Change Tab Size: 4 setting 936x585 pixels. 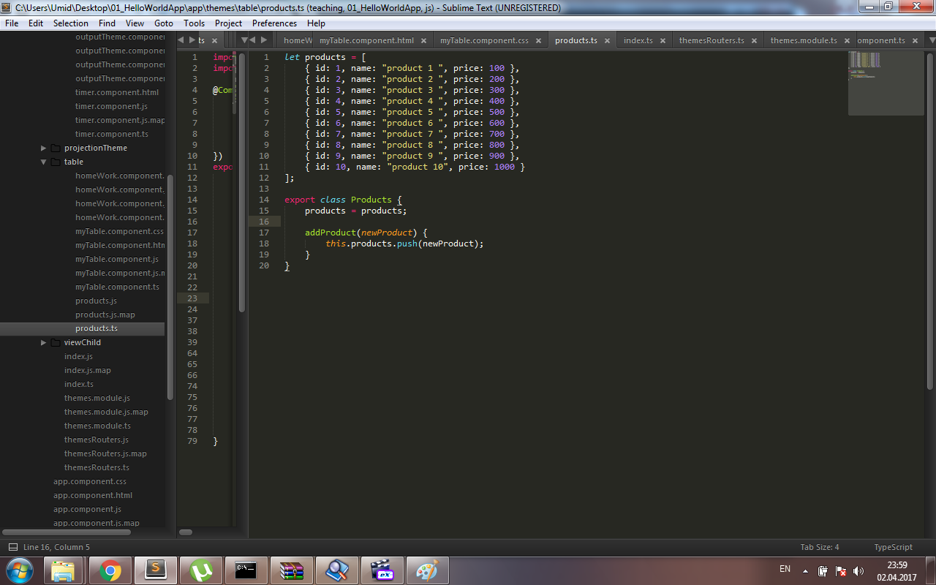pyautogui.click(x=820, y=547)
